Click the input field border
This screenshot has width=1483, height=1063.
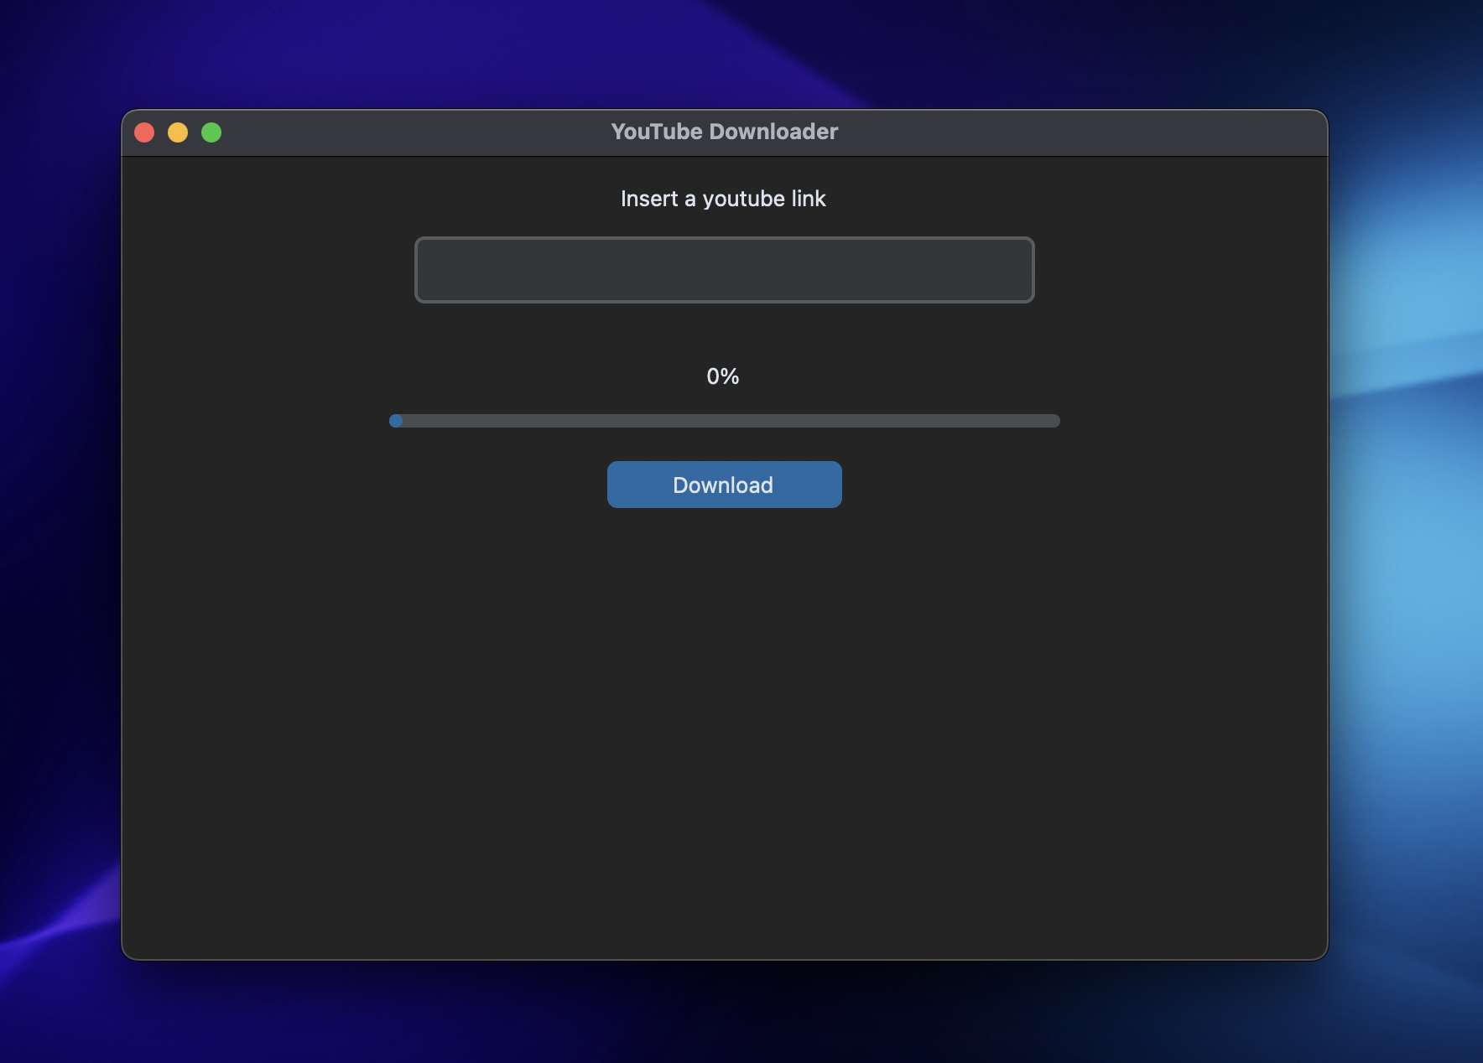723,241
